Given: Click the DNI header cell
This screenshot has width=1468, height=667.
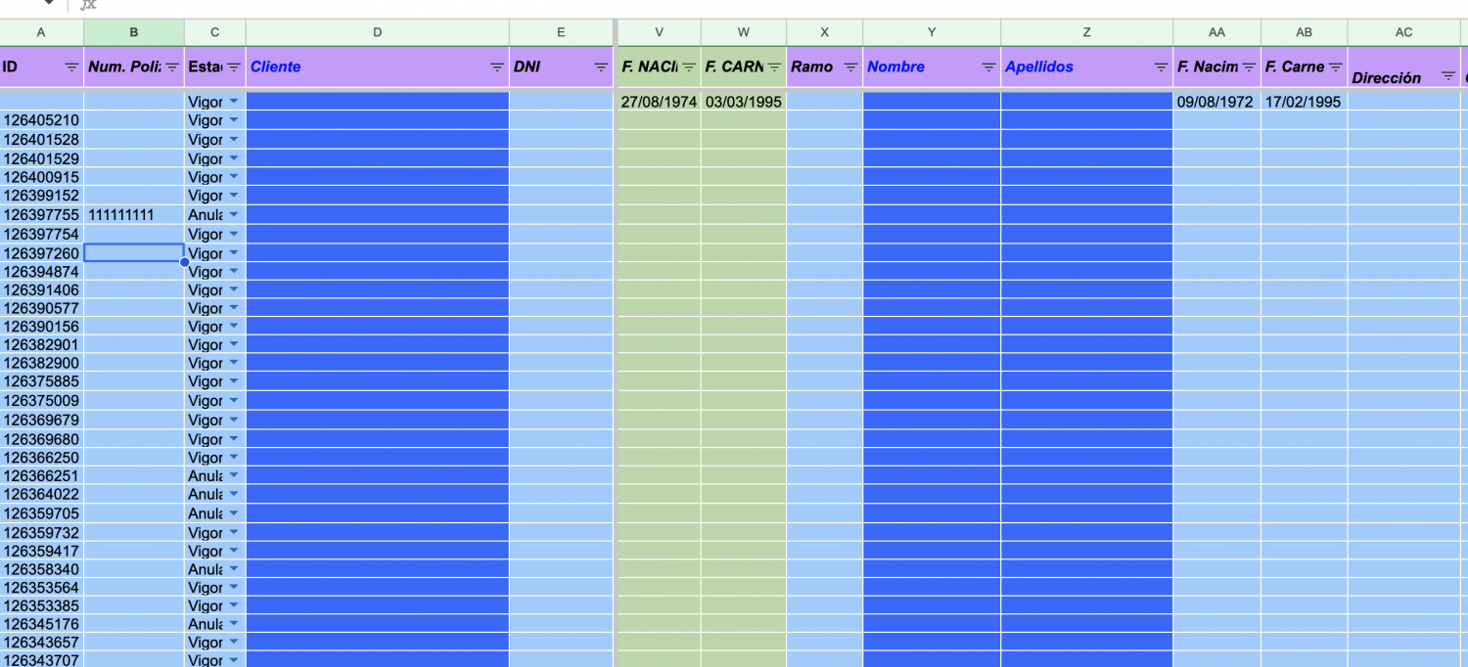Looking at the screenshot, I should (x=561, y=67).
